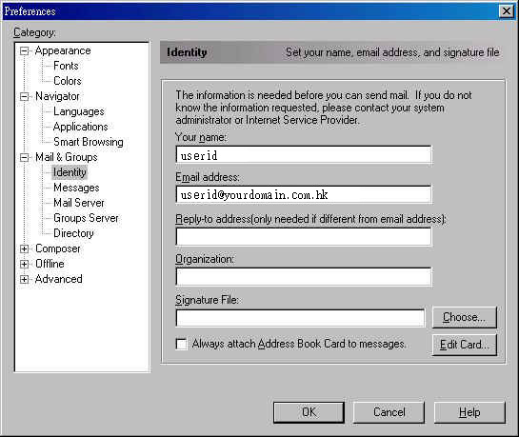Screen dimensions: 519x437
Task: Confirm preferences with OK
Action: click(309, 412)
